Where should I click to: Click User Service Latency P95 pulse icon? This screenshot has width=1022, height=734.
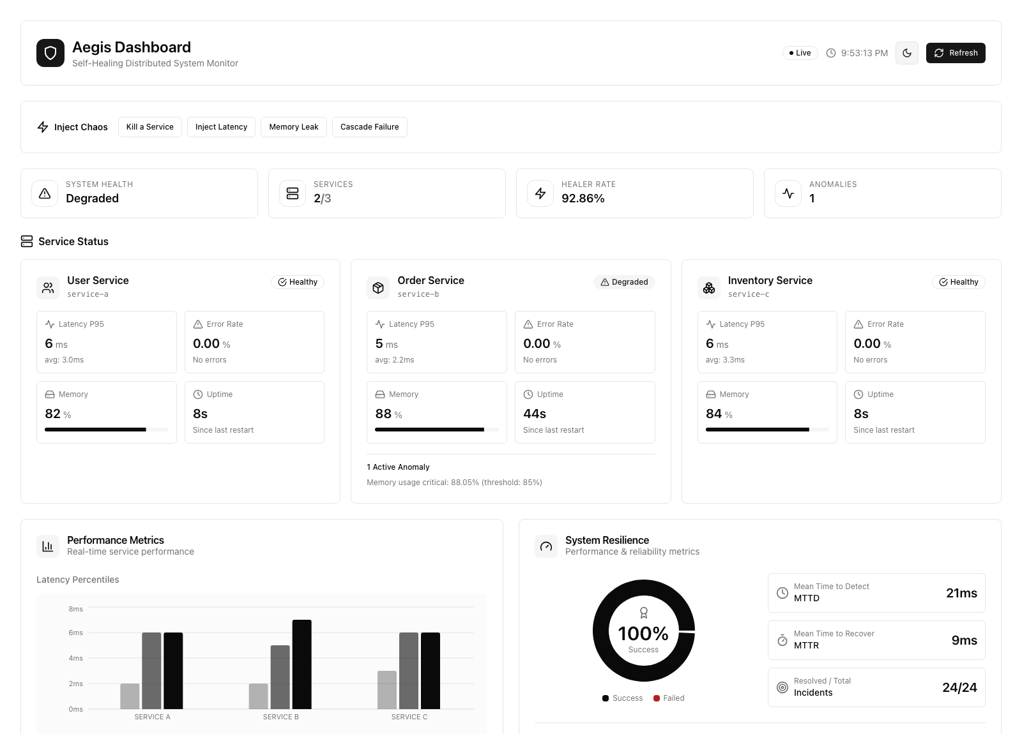[x=50, y=324]
